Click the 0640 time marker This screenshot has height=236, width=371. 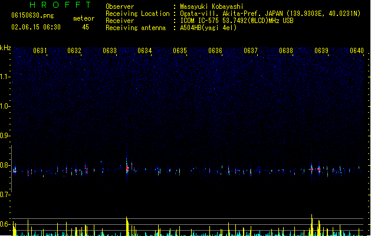(x=357, y=51)
